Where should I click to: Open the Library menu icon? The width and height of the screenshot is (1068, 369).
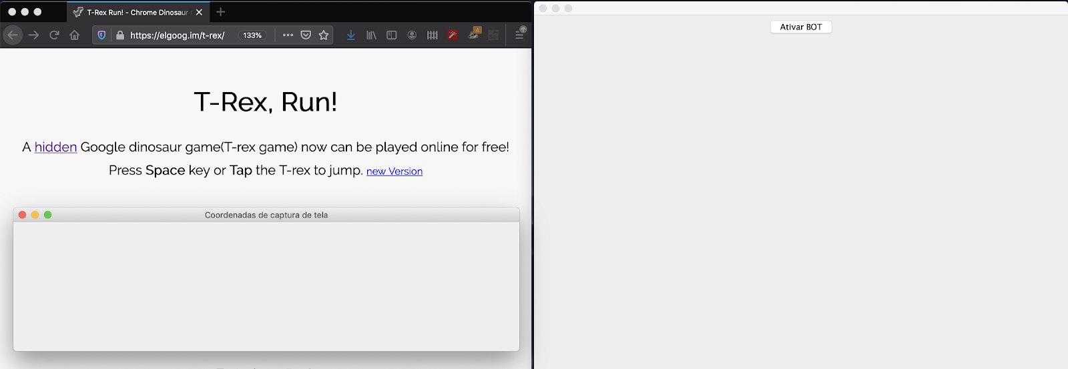click(x=371, y=35)
